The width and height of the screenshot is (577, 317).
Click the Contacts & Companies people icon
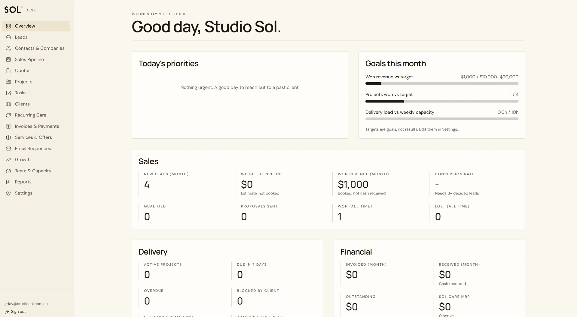click(8, 48)
